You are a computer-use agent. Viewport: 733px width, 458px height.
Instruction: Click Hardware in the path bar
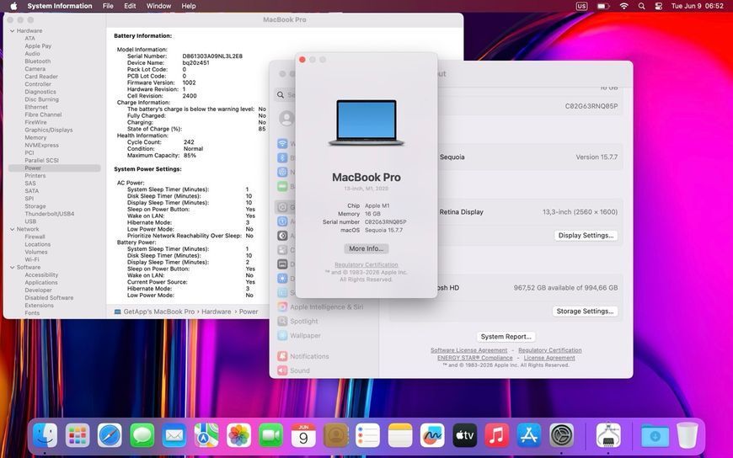[x=216, y=312]
